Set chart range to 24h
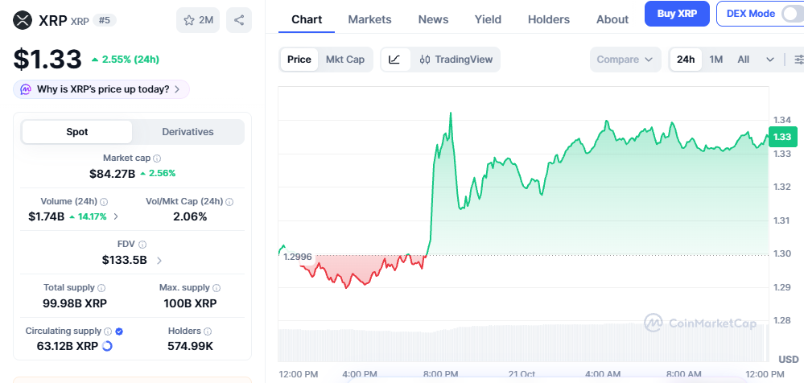Image resolution: width=804 pixels, height=383 pixels. [x=686, y=60]
